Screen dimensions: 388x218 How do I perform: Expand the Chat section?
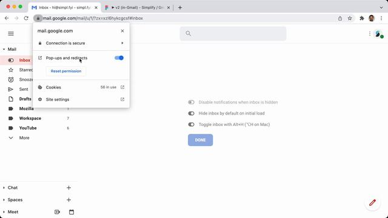tap(4, 188)
